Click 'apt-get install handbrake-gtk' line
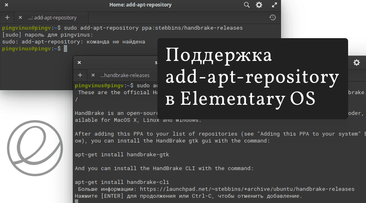Viewport: 366px width, 203px height. click(x=122, y=155)
